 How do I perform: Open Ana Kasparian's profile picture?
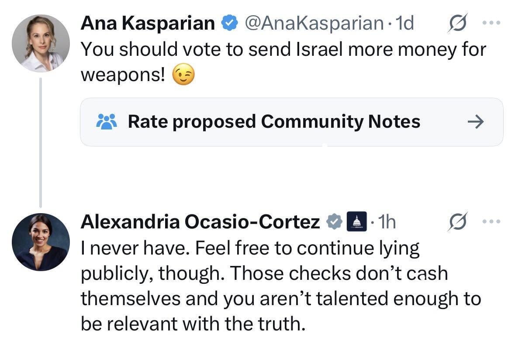coord(41,44)
